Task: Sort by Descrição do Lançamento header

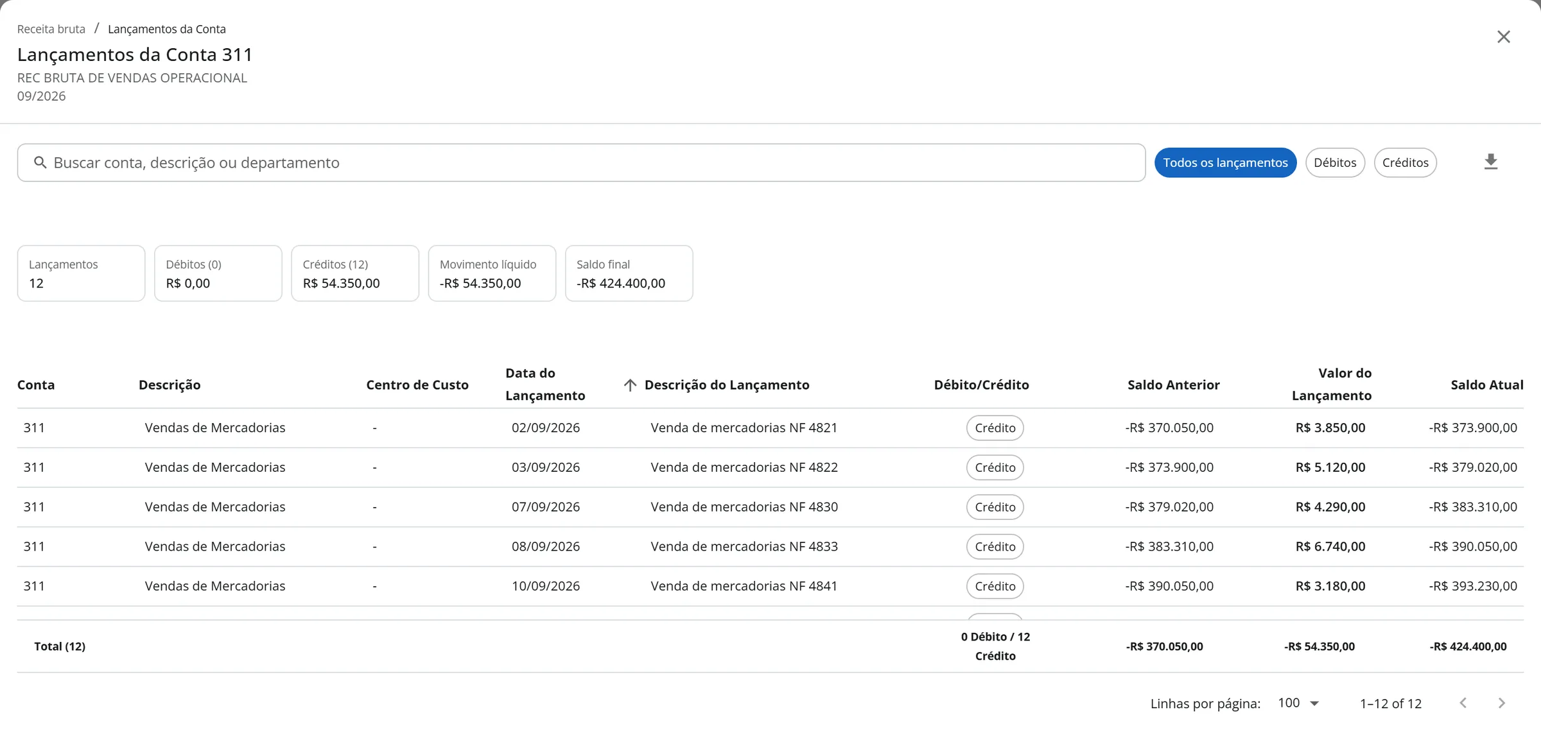Action: tap(727, 384)
